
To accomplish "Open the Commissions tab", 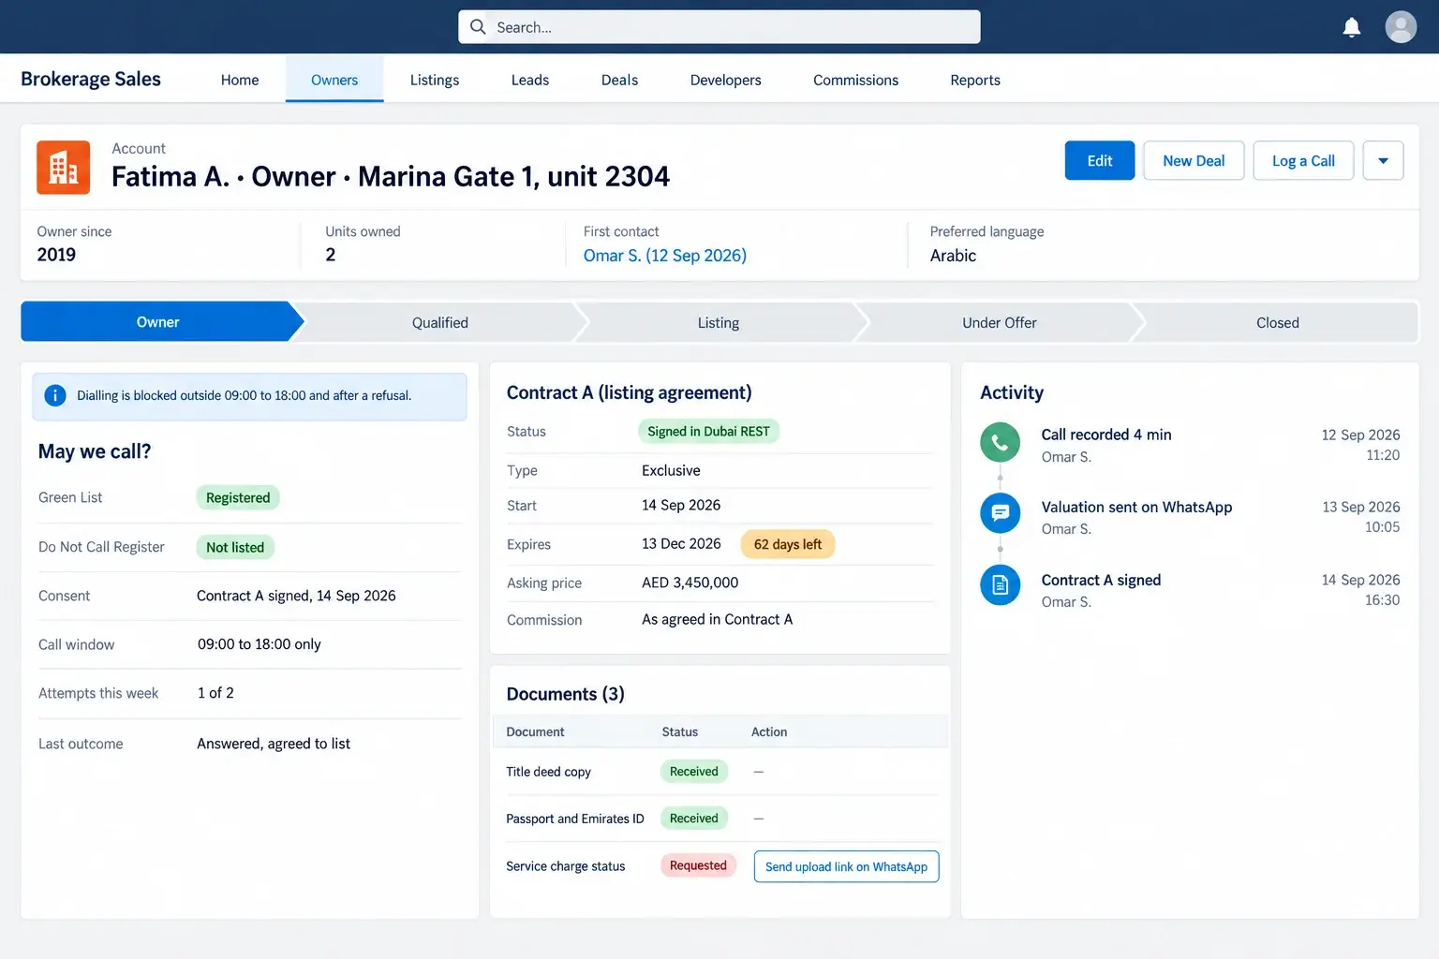I will click(x=855, y=80).
